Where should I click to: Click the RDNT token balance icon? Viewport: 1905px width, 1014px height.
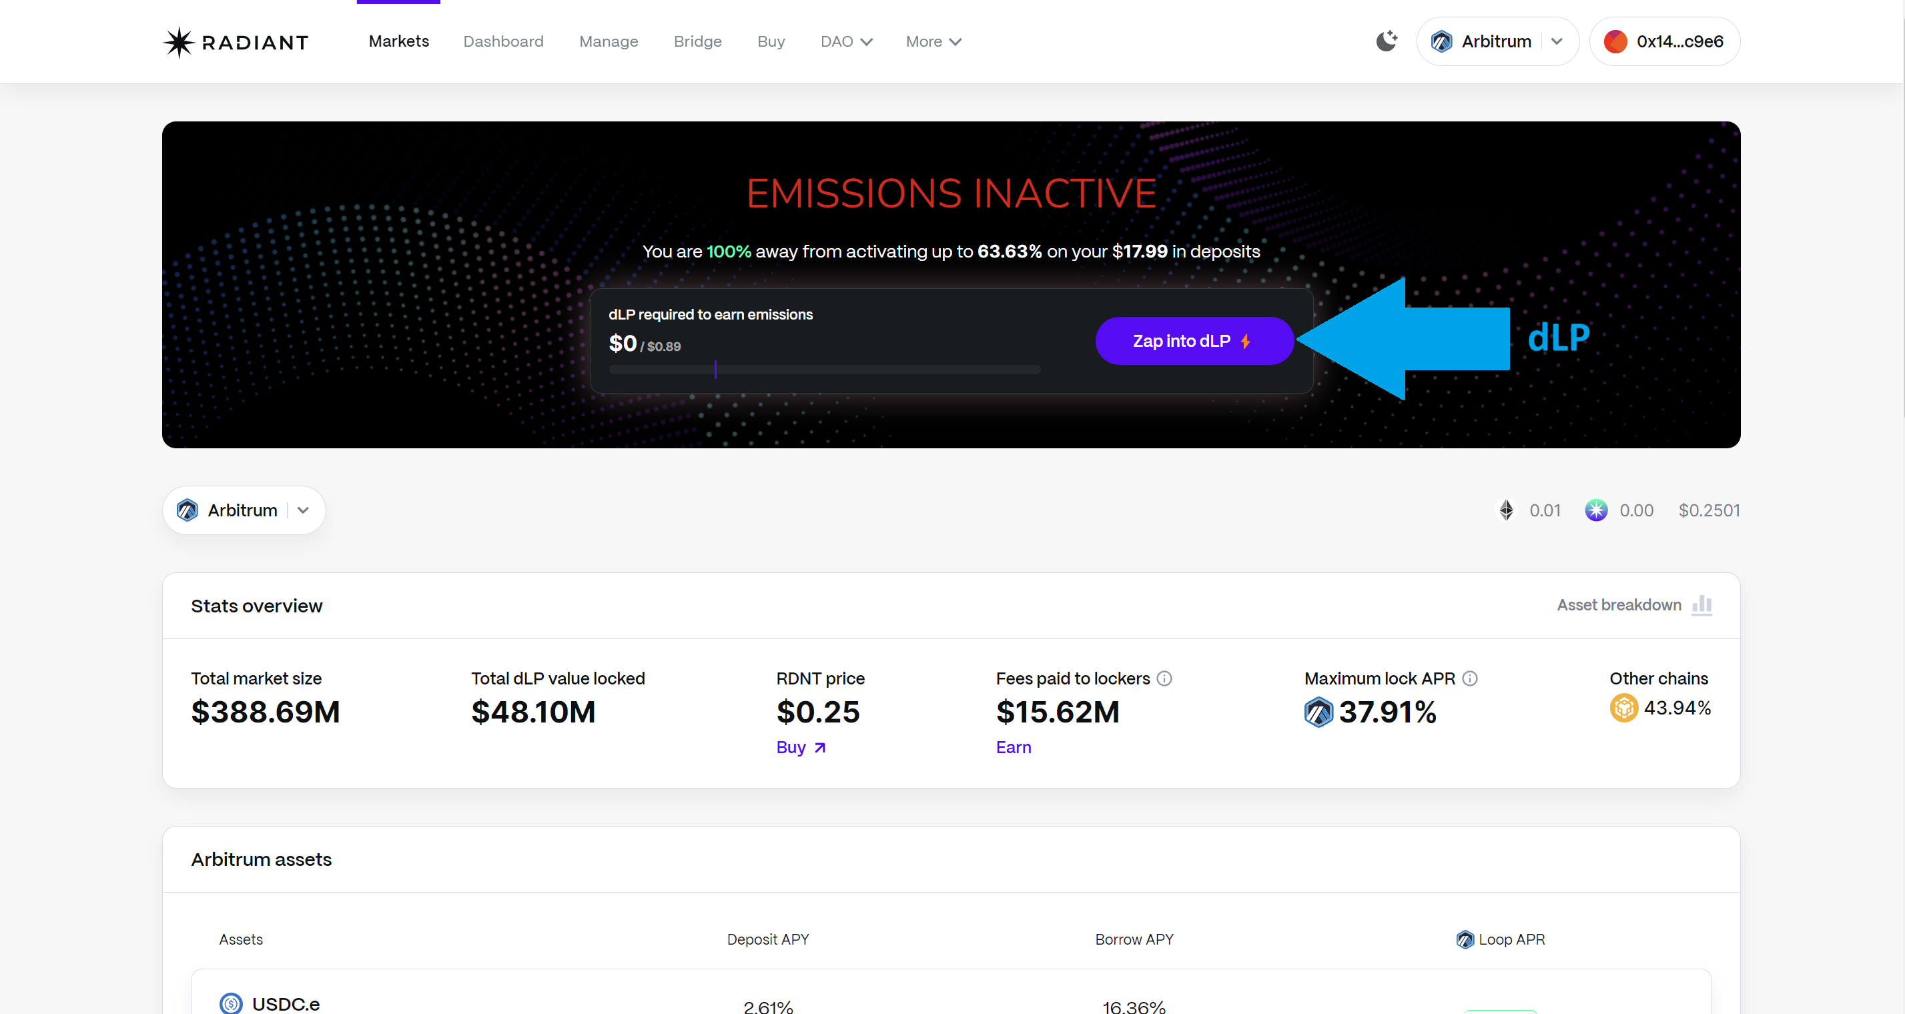pyautogui.click(x=1596, y=510)
